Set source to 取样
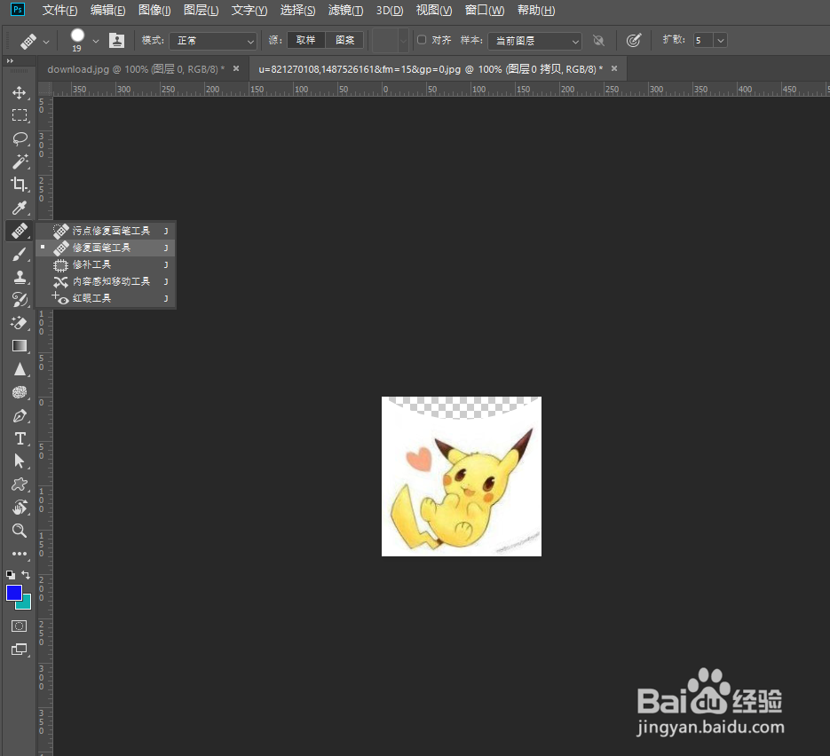 [306, 40]
